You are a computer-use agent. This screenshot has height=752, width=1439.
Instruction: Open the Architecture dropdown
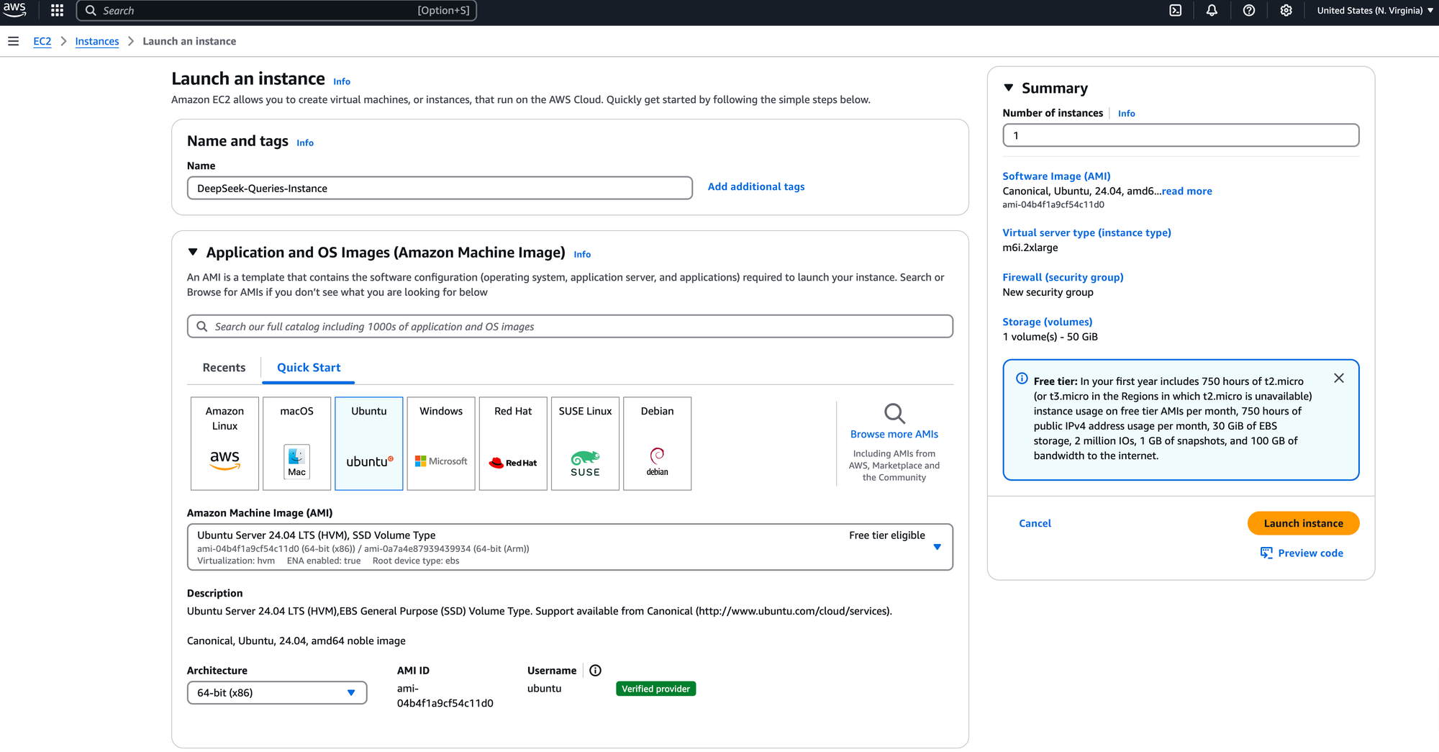[277, 693]
